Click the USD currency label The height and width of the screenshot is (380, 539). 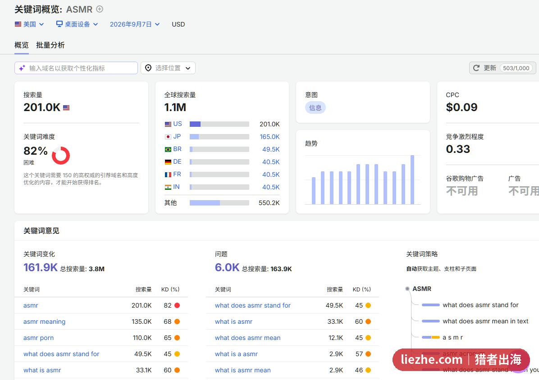click(178, 24)
